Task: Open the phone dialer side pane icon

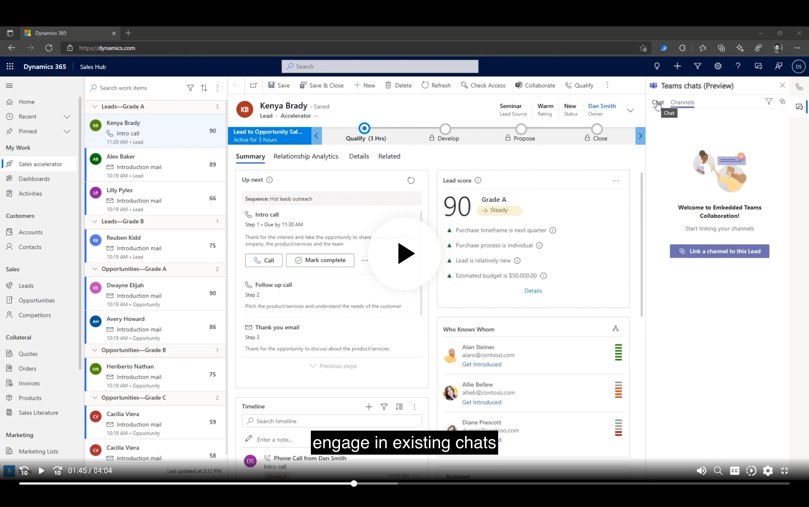Action: pos(799,87)
